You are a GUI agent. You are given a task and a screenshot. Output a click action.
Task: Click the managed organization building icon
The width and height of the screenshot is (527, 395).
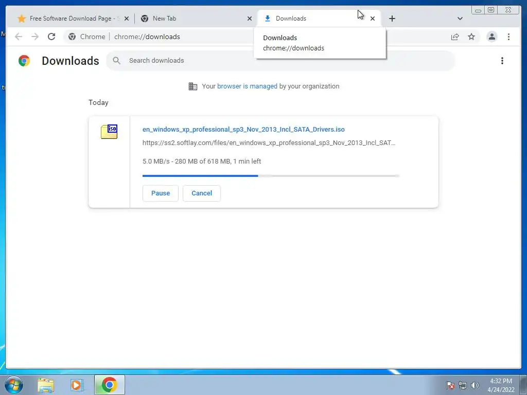pos(193,86)
